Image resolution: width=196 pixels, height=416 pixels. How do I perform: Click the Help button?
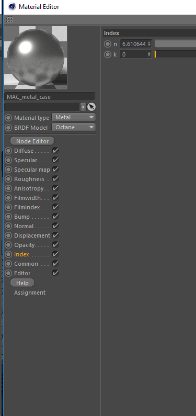coord(22,283)
